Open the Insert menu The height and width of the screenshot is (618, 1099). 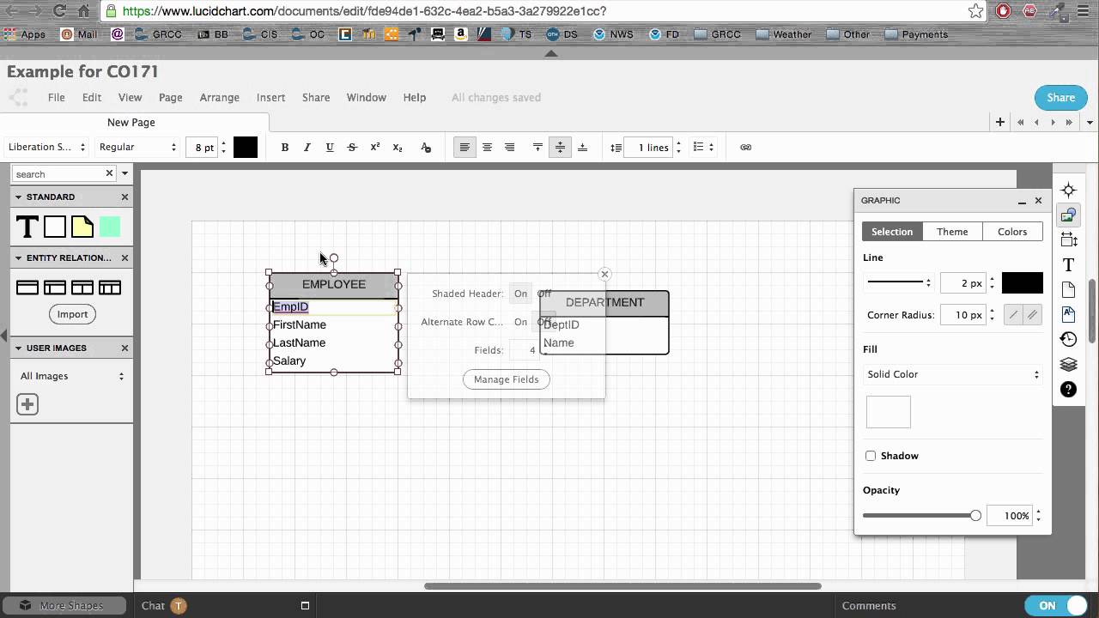pyautogui.click(x=270, y=97)
